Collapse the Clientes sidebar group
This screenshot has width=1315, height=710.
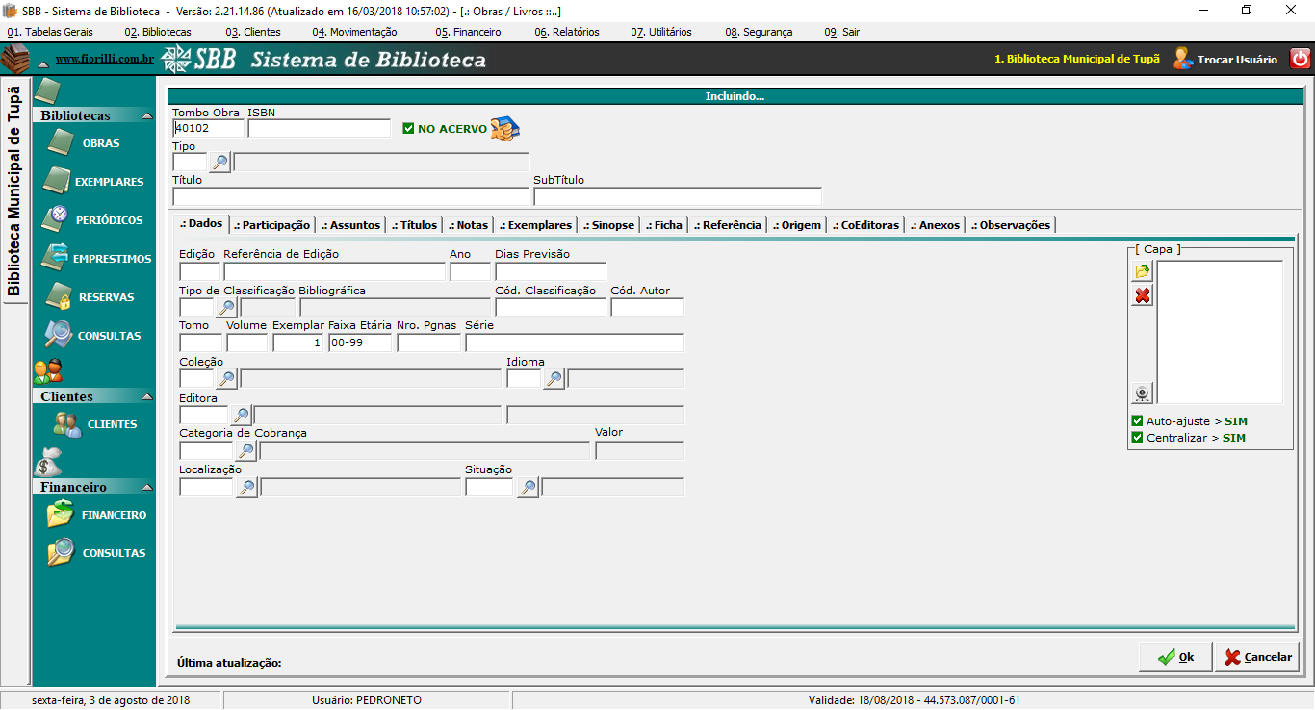point(146,396)
